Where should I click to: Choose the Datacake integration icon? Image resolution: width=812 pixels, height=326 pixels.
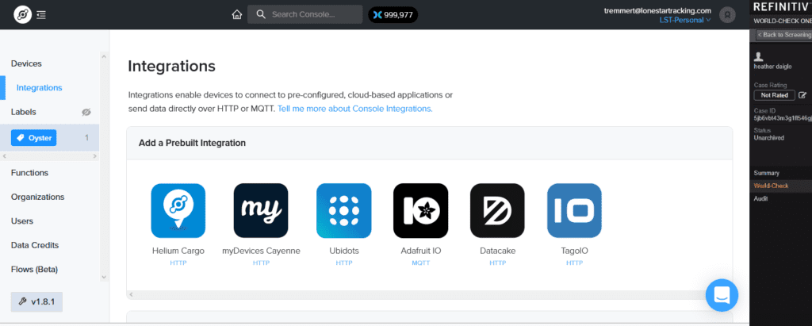(497, 210)
